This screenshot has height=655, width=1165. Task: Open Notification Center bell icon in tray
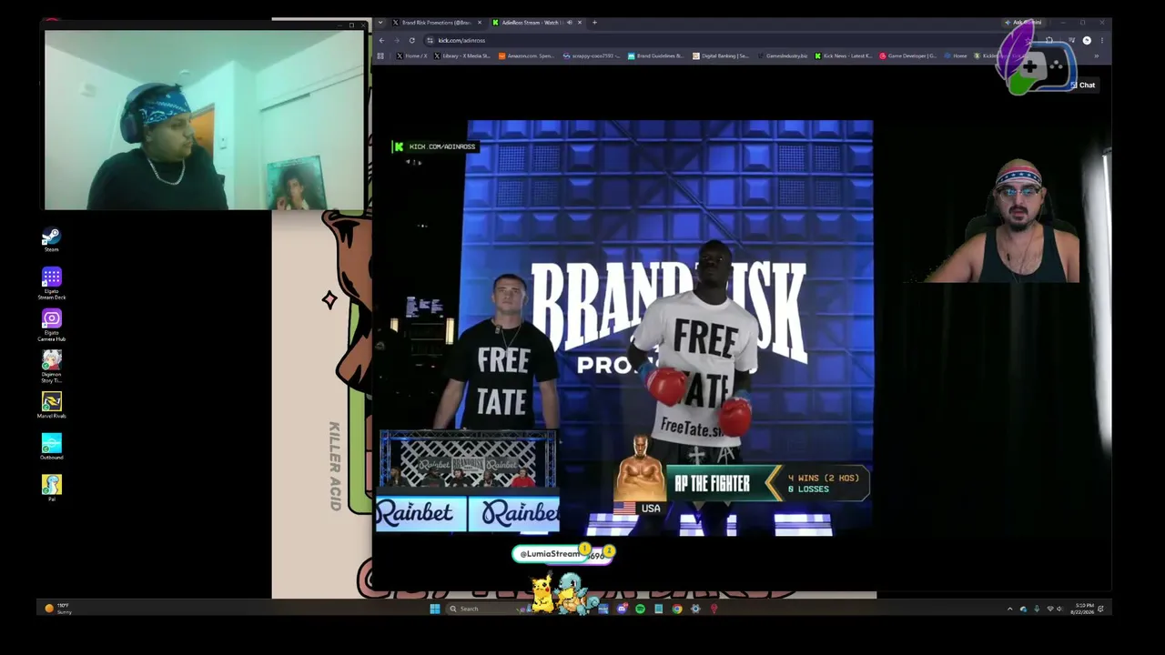coord(1101,609)
